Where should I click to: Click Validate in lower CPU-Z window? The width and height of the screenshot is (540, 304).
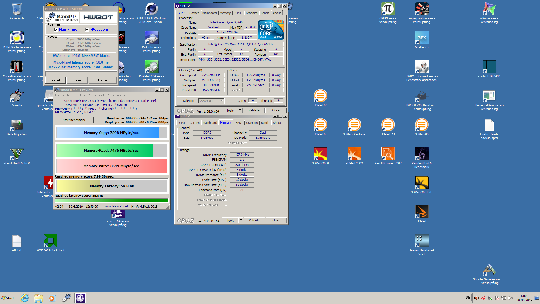[x=254, y=220]
